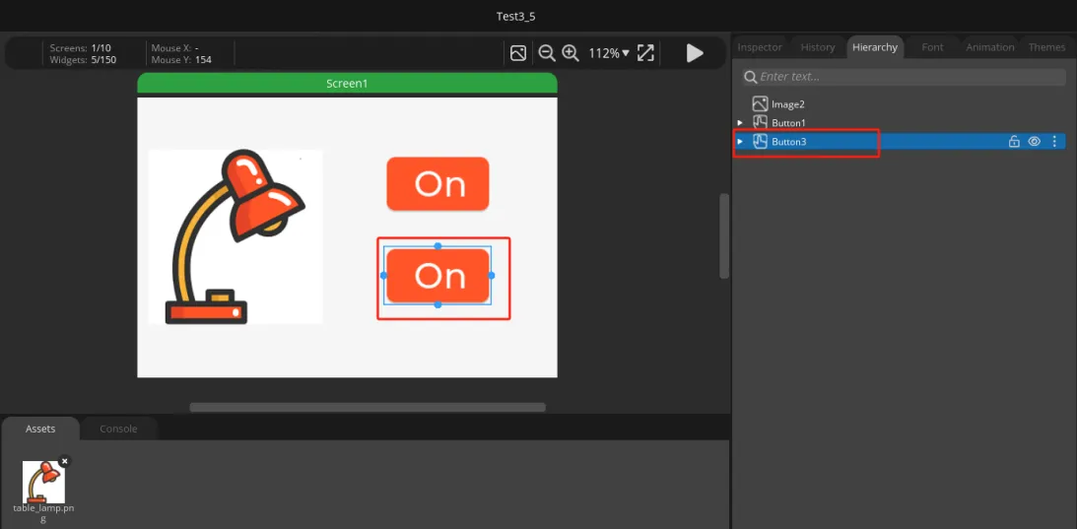The width and height of the screenshot is (1077, 529).
Task: Expand the Button1 tree node
Action: [740, 123]
